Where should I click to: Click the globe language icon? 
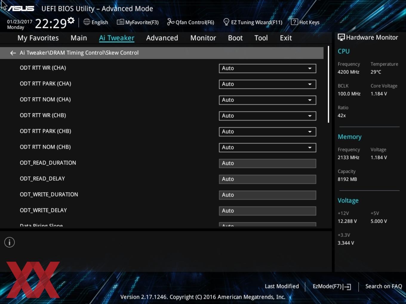[x=87, y=22]
